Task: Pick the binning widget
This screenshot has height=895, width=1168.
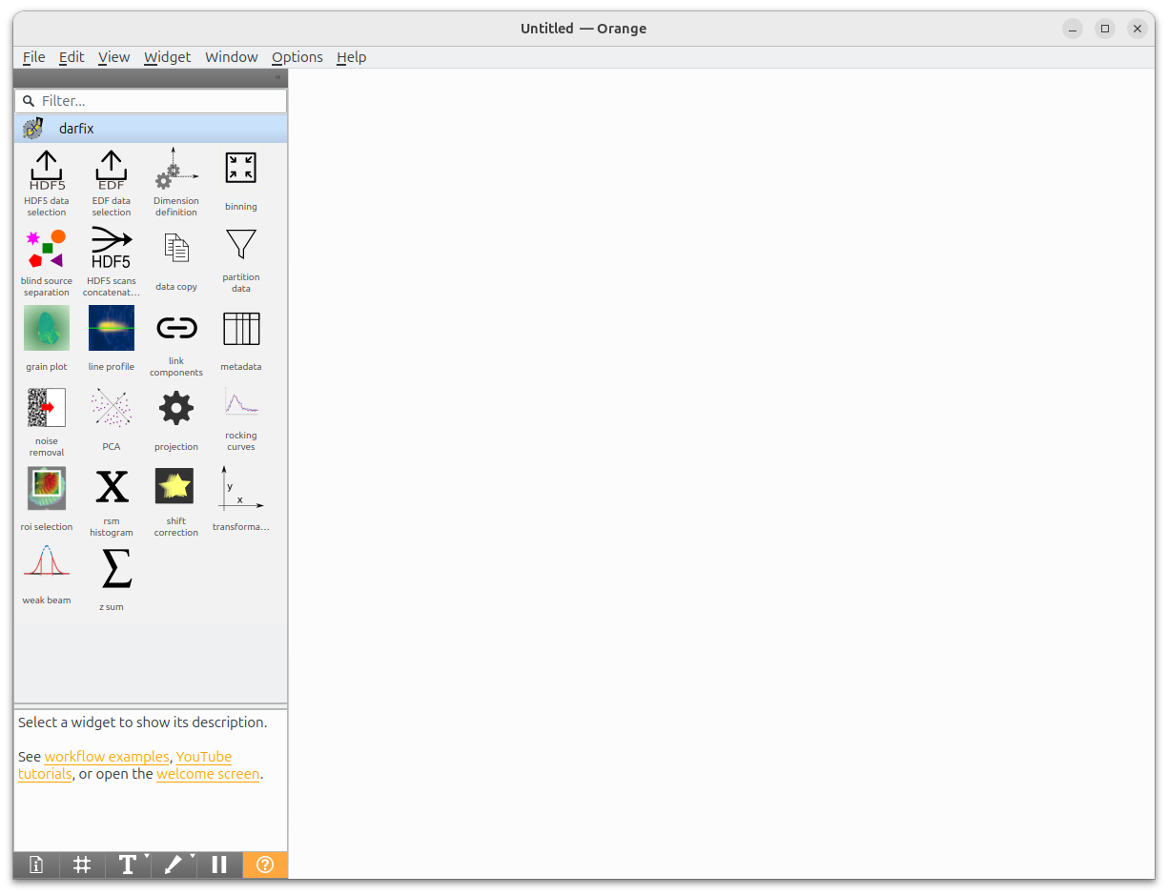Action: click(x=241, y=180)
